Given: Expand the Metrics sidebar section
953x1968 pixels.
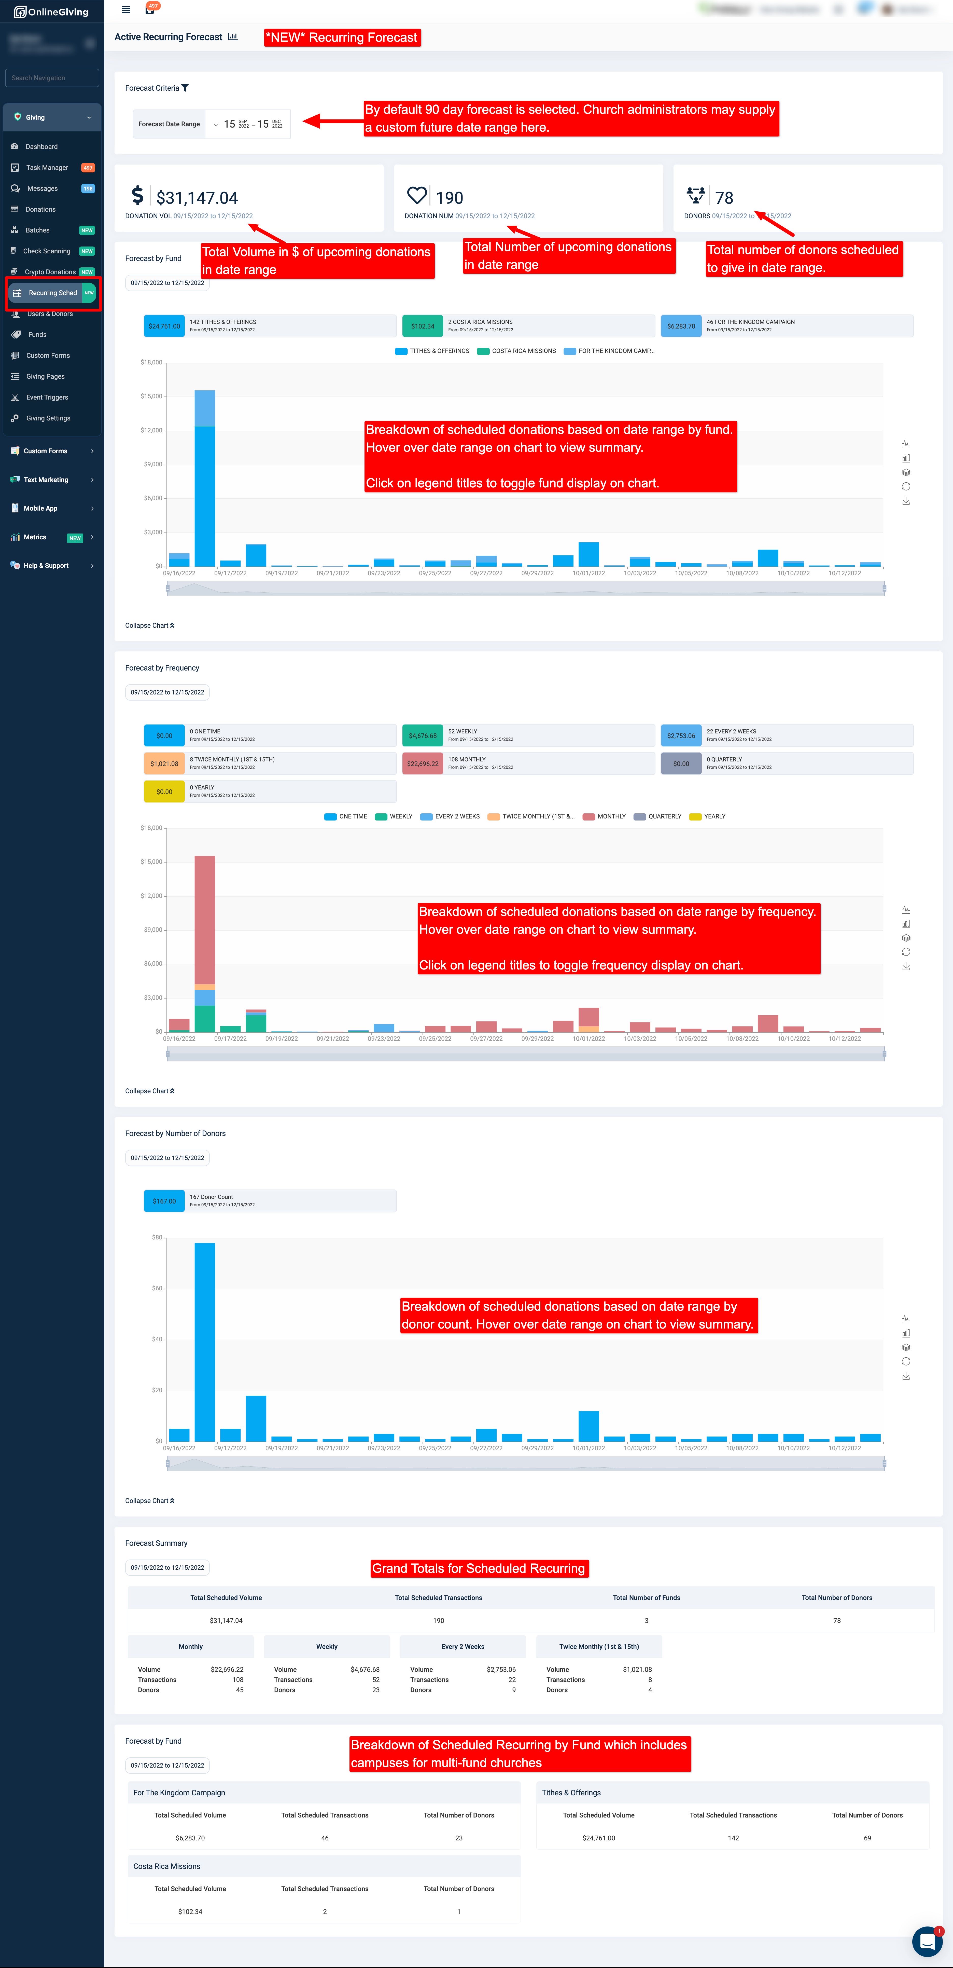Looking at the screenshot, I should click(52, 537).
